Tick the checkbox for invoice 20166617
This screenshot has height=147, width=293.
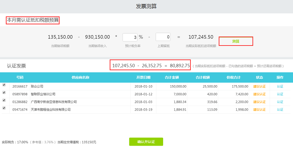pyautogui.click(x=4, y=85)
